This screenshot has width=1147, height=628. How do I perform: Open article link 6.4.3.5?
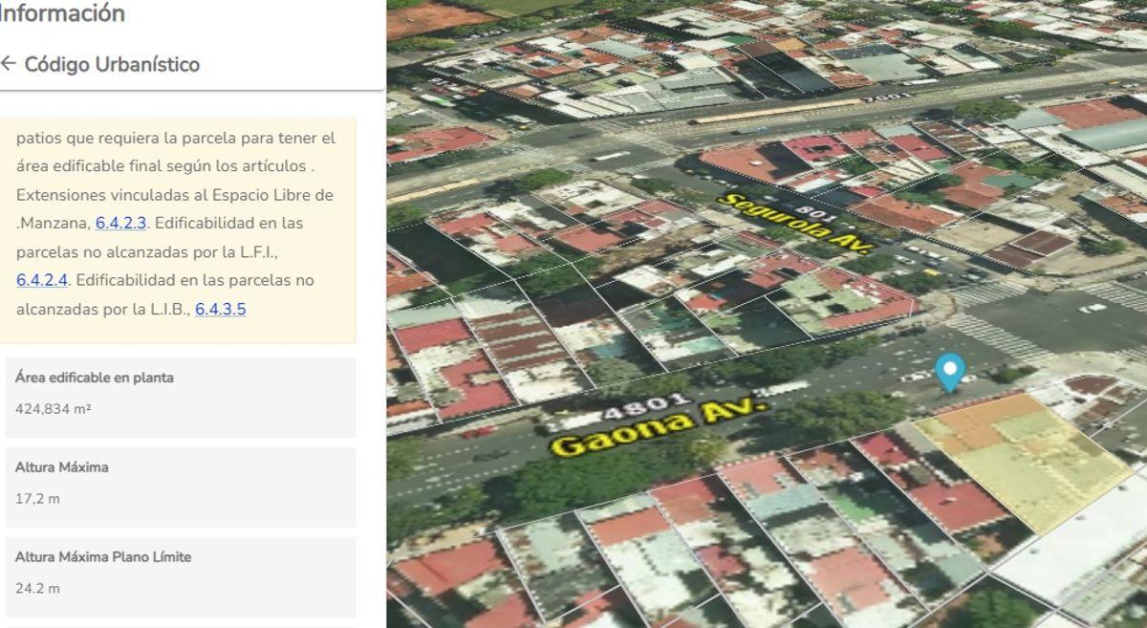[221, 310]
